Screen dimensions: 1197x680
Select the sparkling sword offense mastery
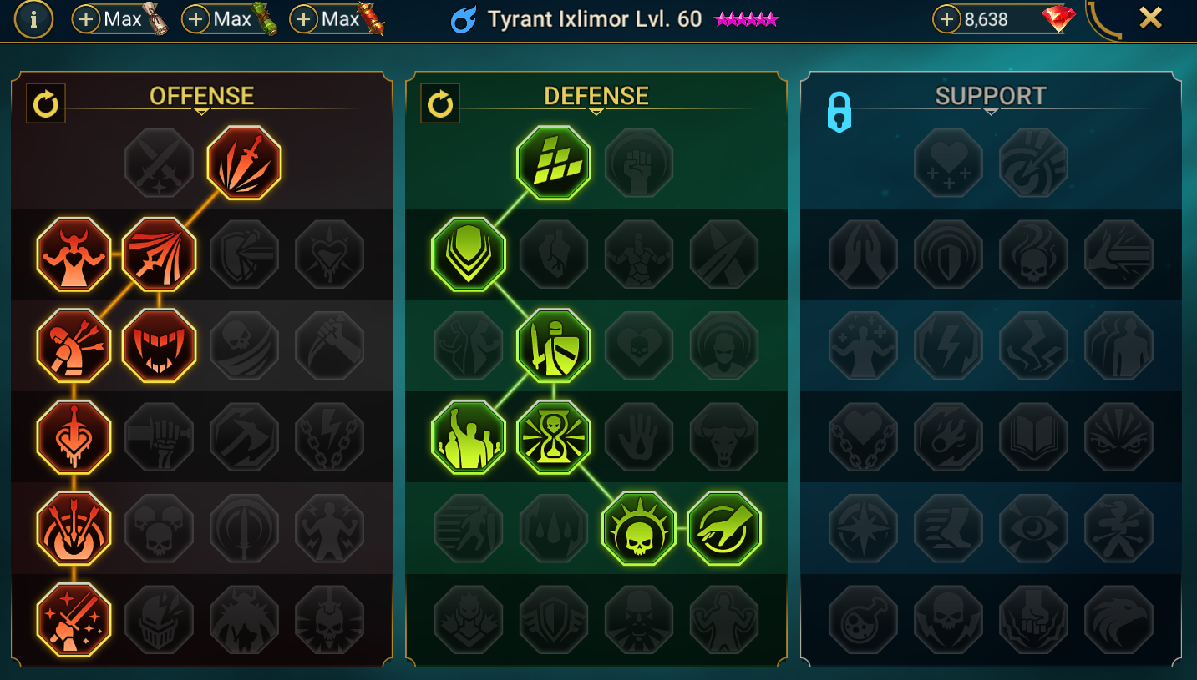click(74, 619)
